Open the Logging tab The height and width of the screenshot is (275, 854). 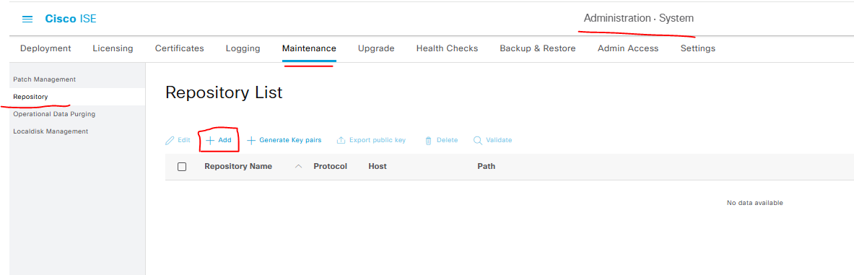click(x=243, y=48)
